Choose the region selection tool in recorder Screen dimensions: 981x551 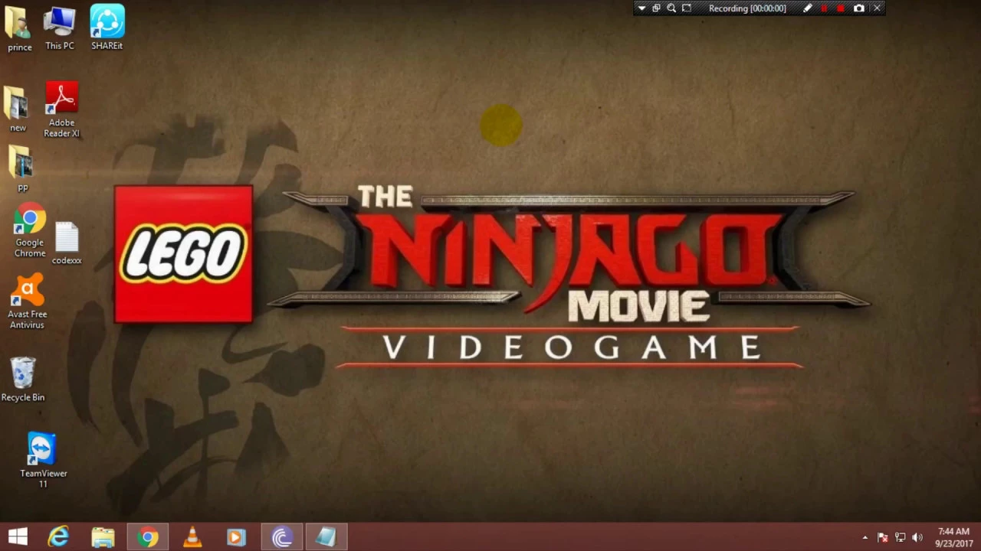[687, 8]
